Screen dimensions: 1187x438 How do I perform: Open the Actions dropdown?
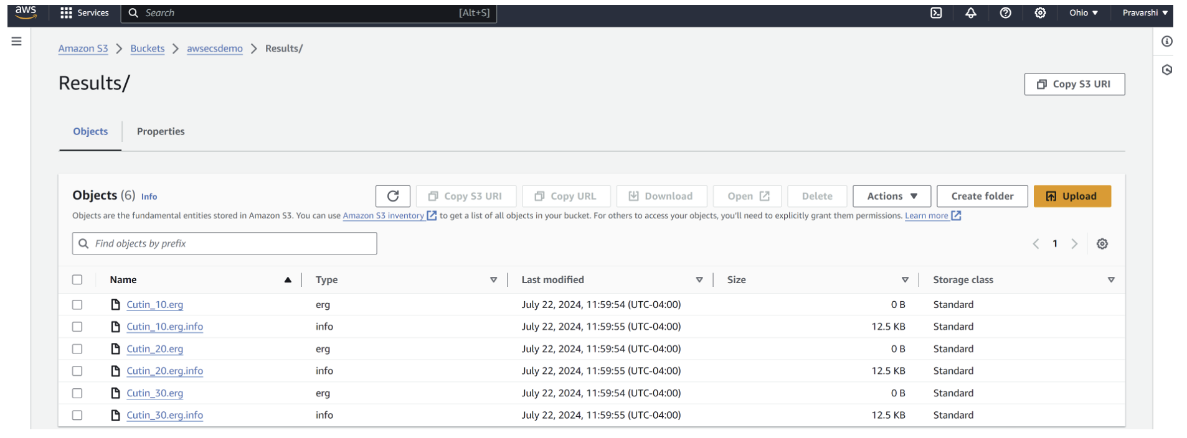(892, 196)
